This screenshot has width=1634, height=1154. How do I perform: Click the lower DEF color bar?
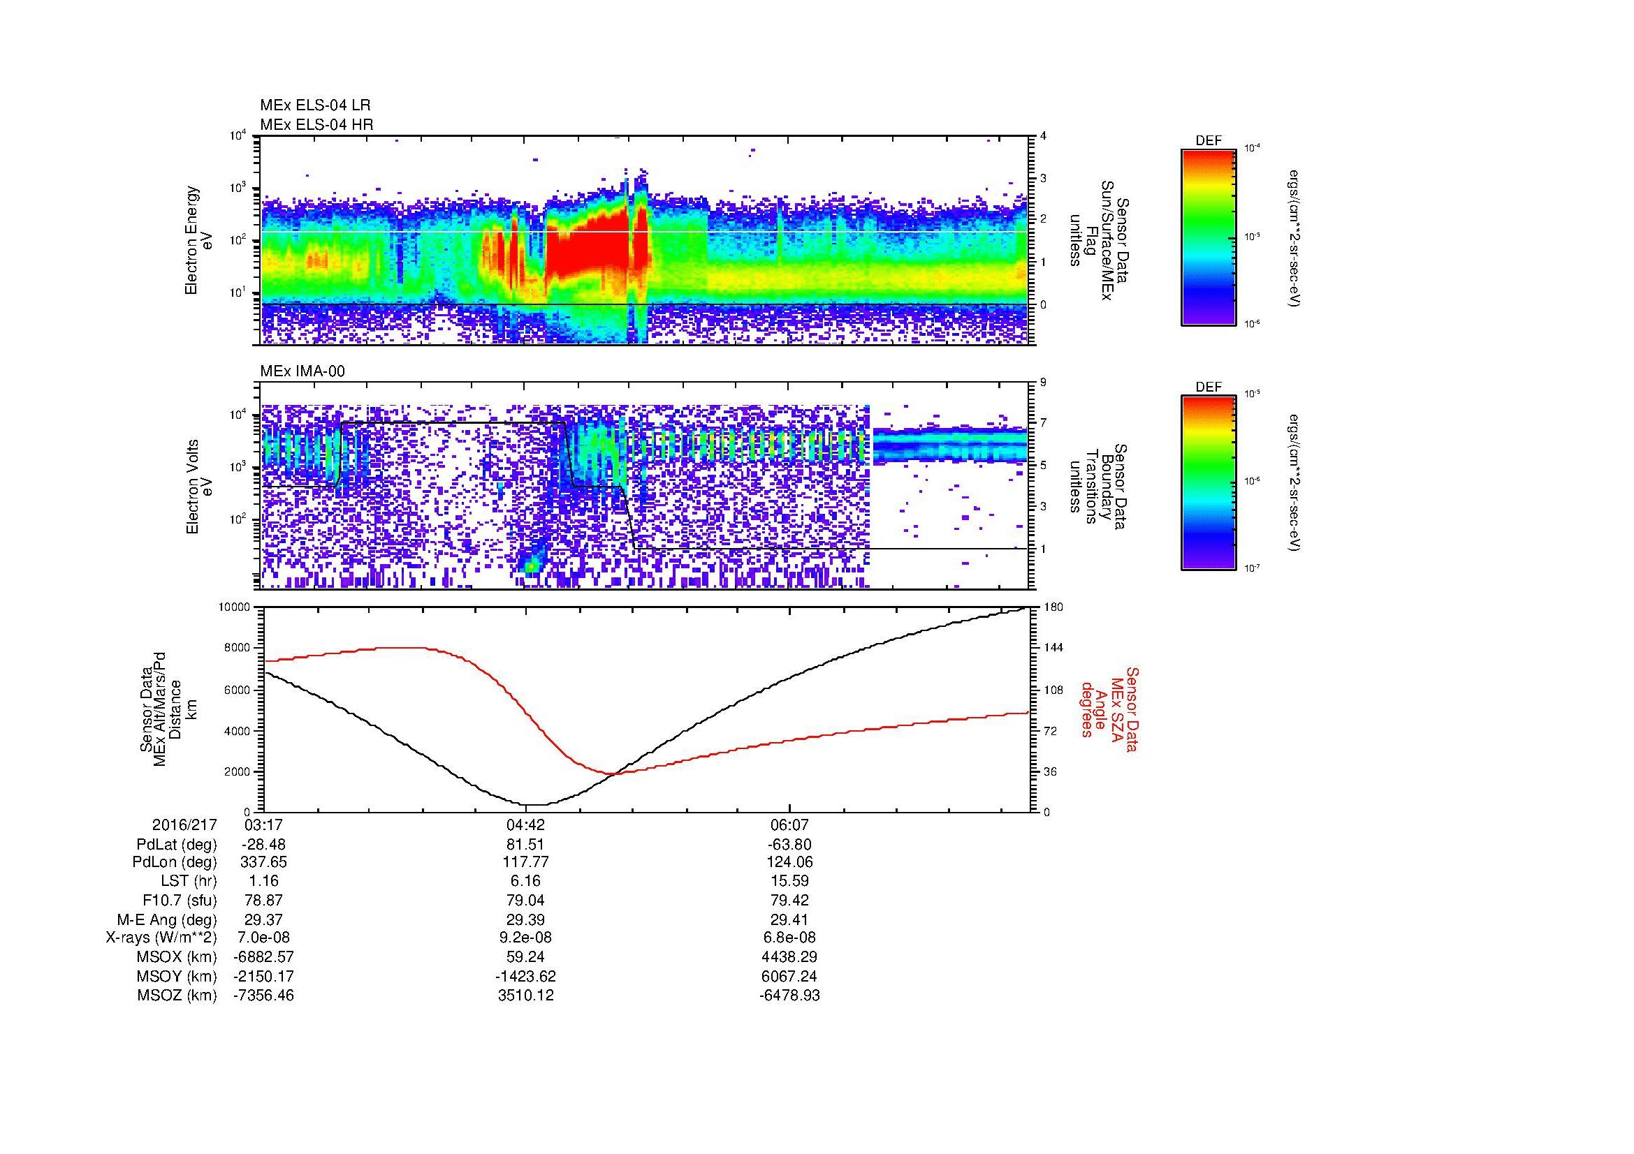pos(1208,484)
